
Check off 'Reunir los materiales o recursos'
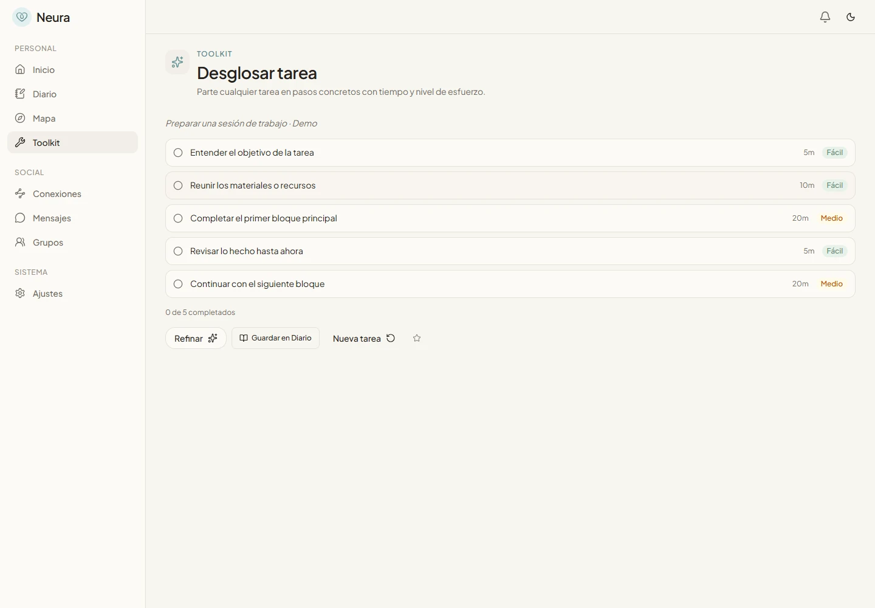(x=178, y=185)
